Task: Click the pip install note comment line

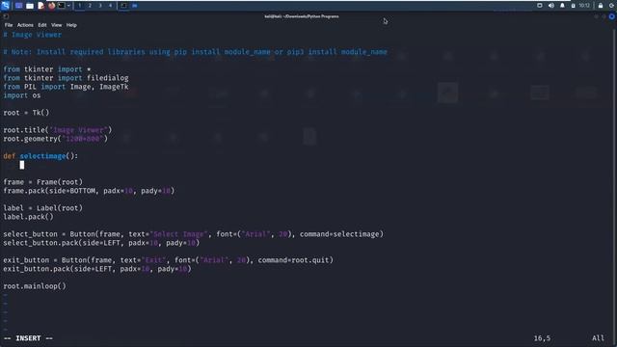Action: coord(195,52)
